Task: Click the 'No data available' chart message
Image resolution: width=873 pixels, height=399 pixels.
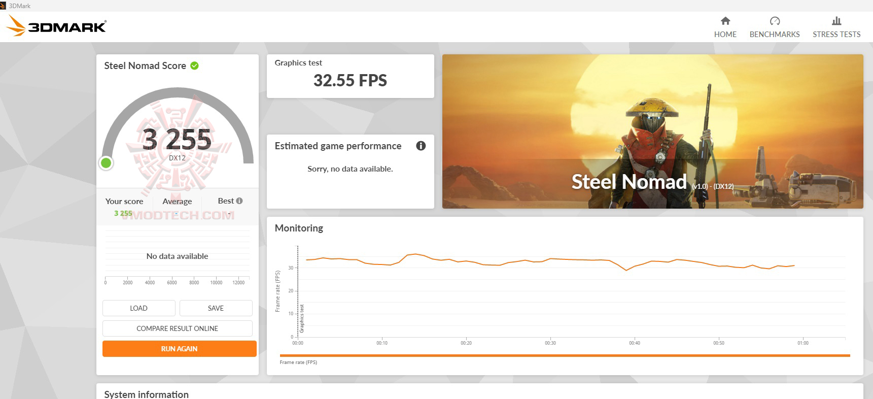Action: pyautogui.click(x=177, y=256)
